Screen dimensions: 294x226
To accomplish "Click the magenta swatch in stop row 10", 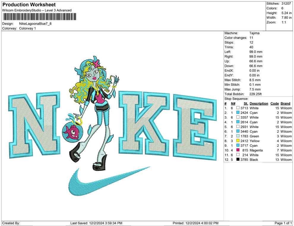I will click(x=238, y=150).
